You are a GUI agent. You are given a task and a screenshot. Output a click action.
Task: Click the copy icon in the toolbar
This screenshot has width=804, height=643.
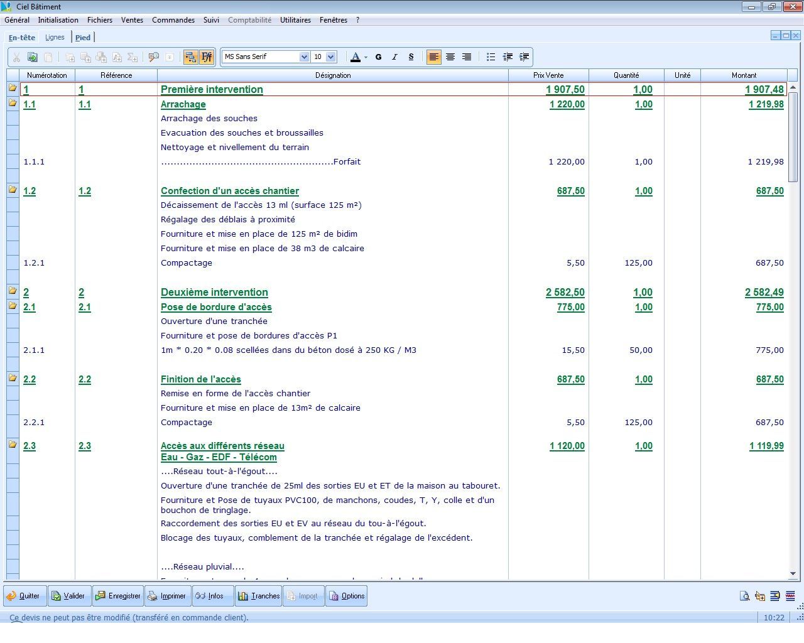(x=32, y=57)
